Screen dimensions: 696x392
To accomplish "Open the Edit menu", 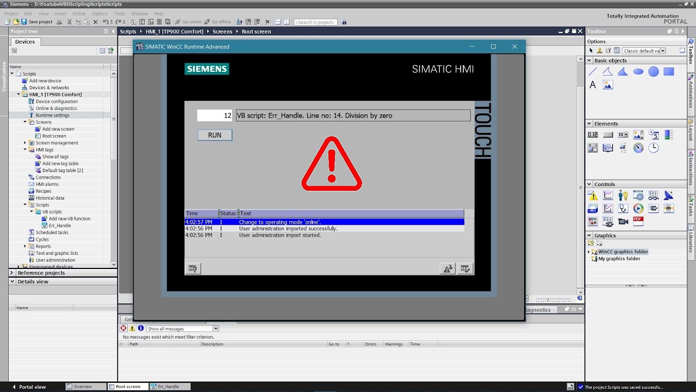I will click(x=28, y=14).
